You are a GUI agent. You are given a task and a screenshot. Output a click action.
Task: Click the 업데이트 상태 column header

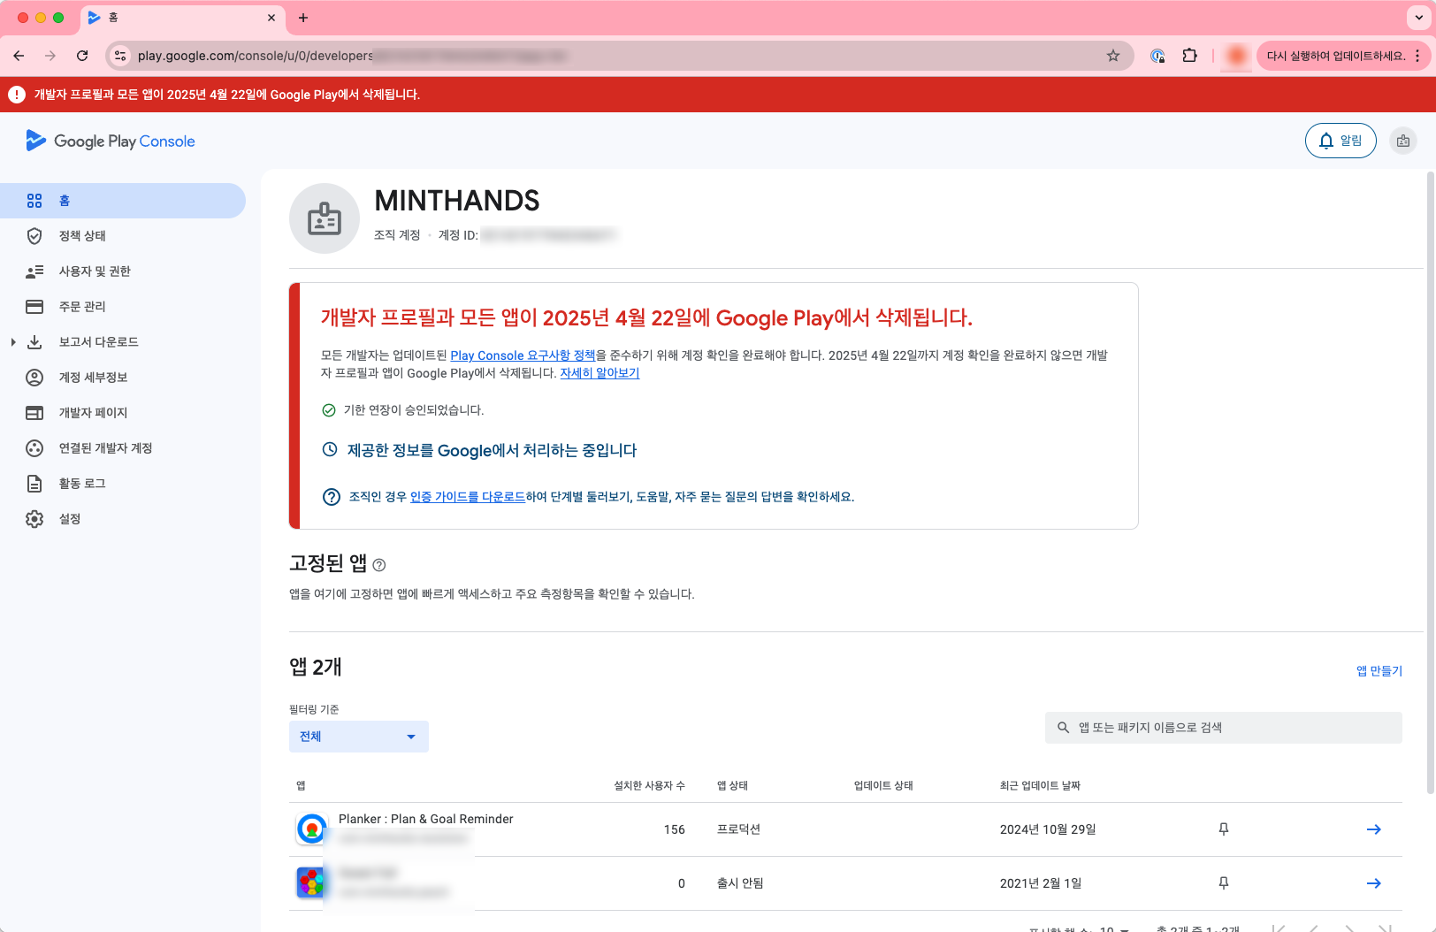click(883, 786)
